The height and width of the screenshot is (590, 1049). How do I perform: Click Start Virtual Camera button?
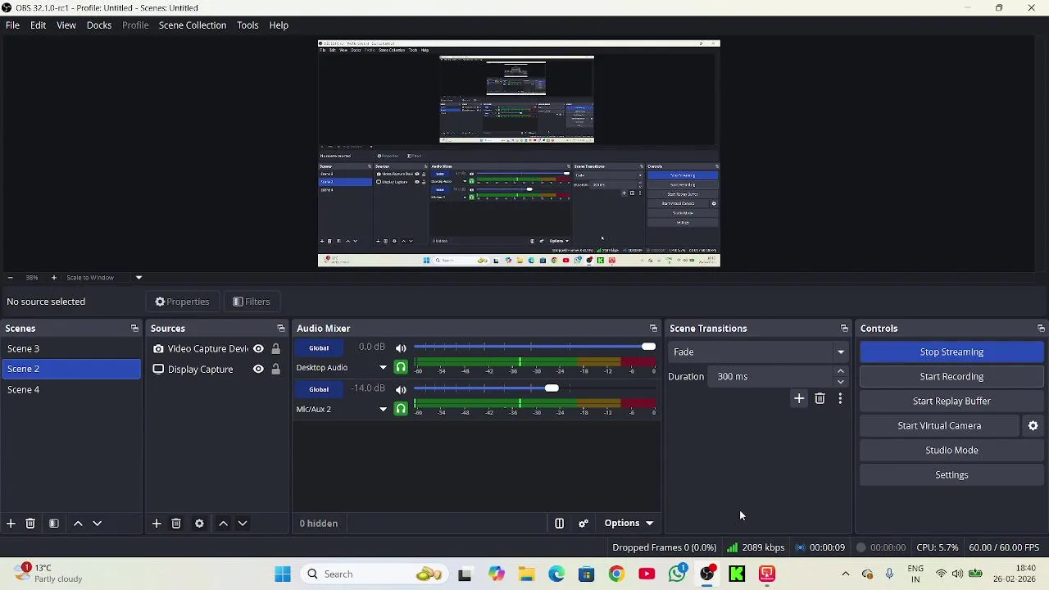939,425
